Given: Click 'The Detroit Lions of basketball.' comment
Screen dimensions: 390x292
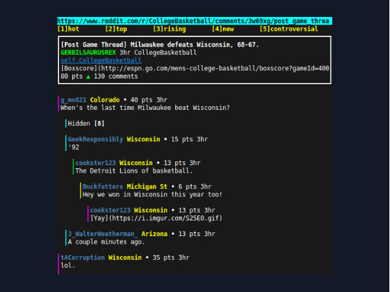Looking at the screenshot, I should point(134,171).
